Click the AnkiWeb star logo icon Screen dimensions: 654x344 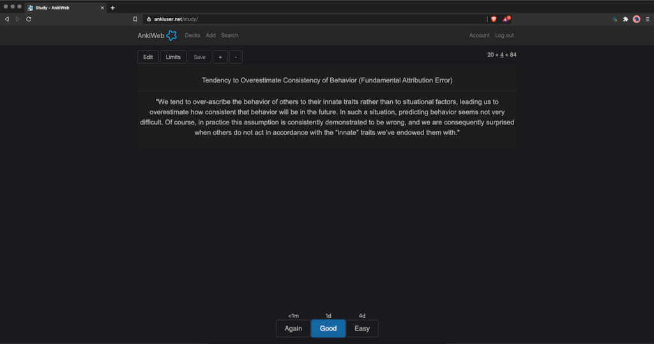coord(171,36)
